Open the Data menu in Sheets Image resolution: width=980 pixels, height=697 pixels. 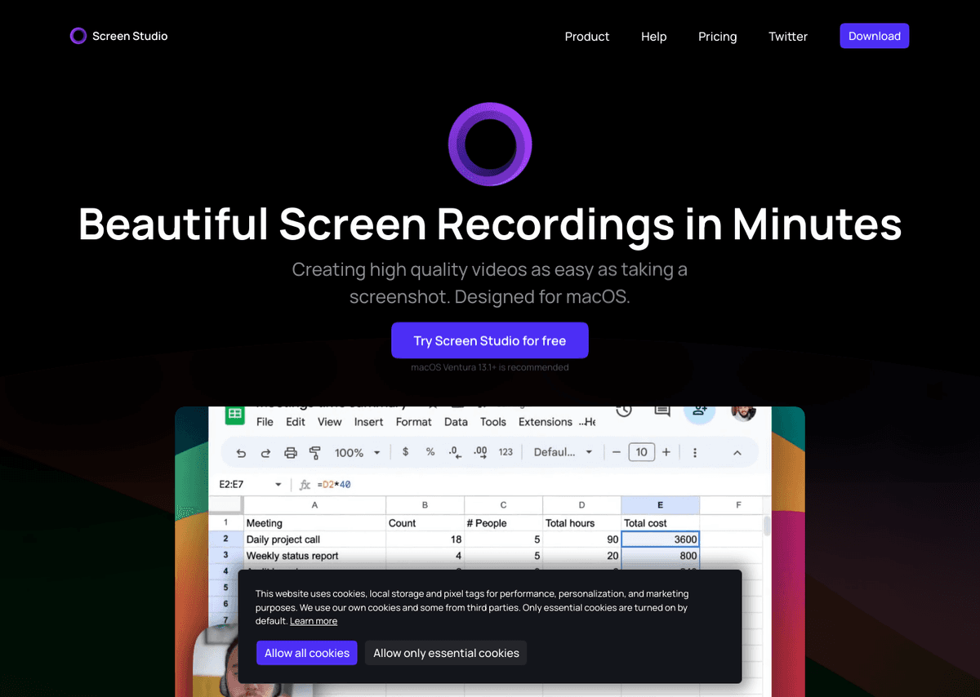tap(456, 422)
